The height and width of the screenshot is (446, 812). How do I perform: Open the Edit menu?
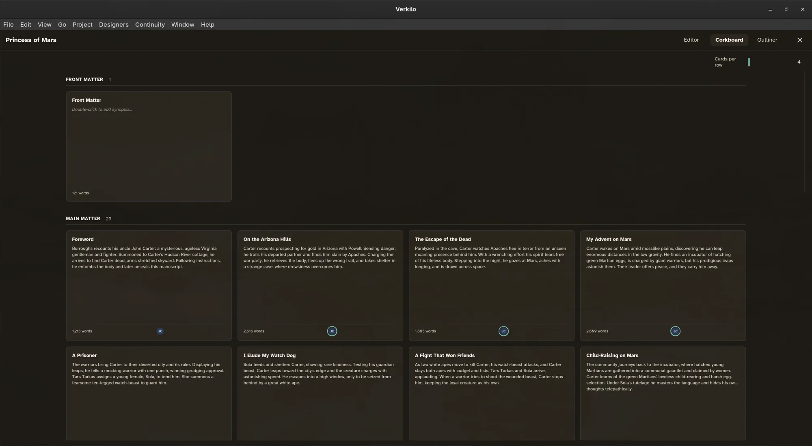[x=26, y=25]
